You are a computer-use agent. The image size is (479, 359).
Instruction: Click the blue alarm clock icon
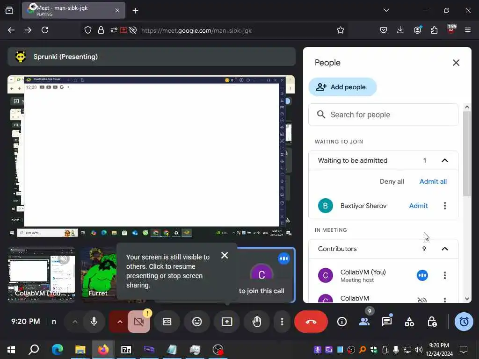point(464,322)
